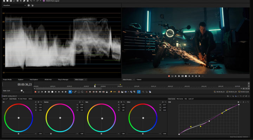This screenshot has width=253, height=140.
Task: Click the red Delete icon in timeline toolbar
Action: [x=87, y=92]
